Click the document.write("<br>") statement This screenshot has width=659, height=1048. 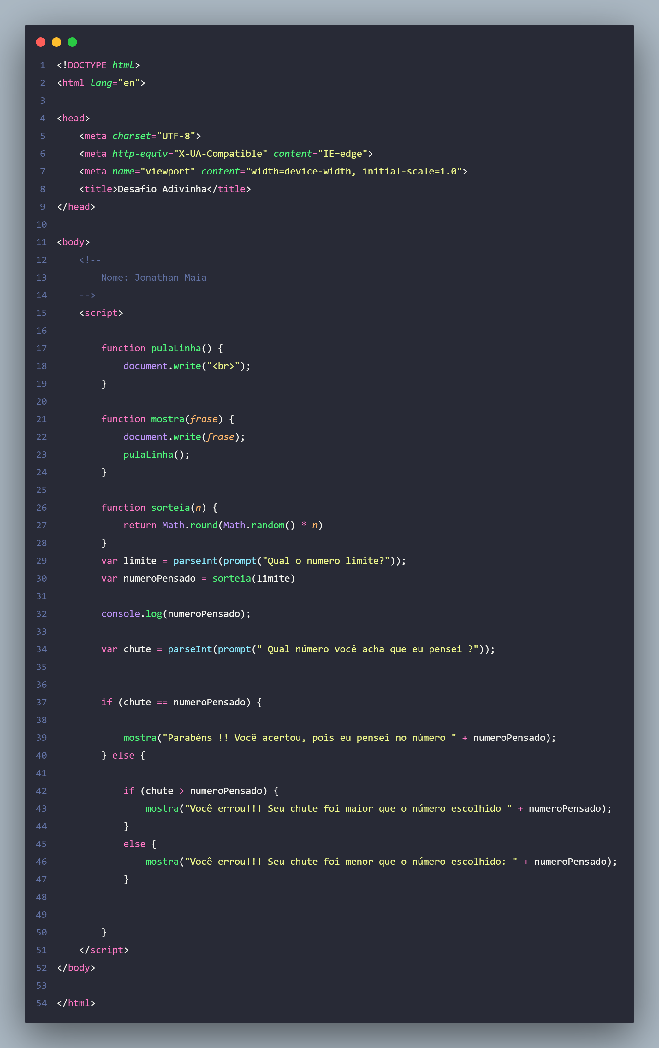[187, 366]
